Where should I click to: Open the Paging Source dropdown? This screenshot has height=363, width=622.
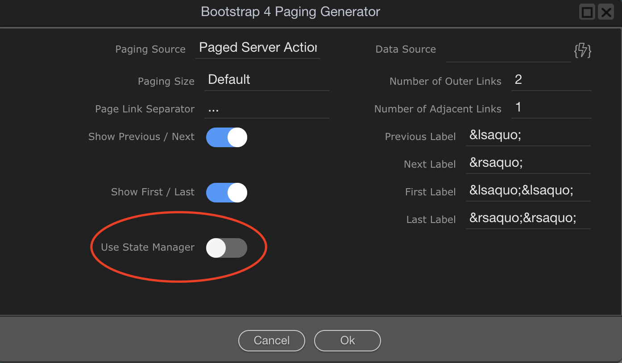[258, 48]
